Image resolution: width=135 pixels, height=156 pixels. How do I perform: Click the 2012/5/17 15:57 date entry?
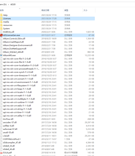point(49,139)
